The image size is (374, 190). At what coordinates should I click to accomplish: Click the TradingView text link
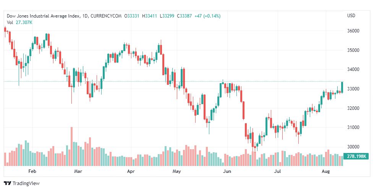[x=26, y=184]
